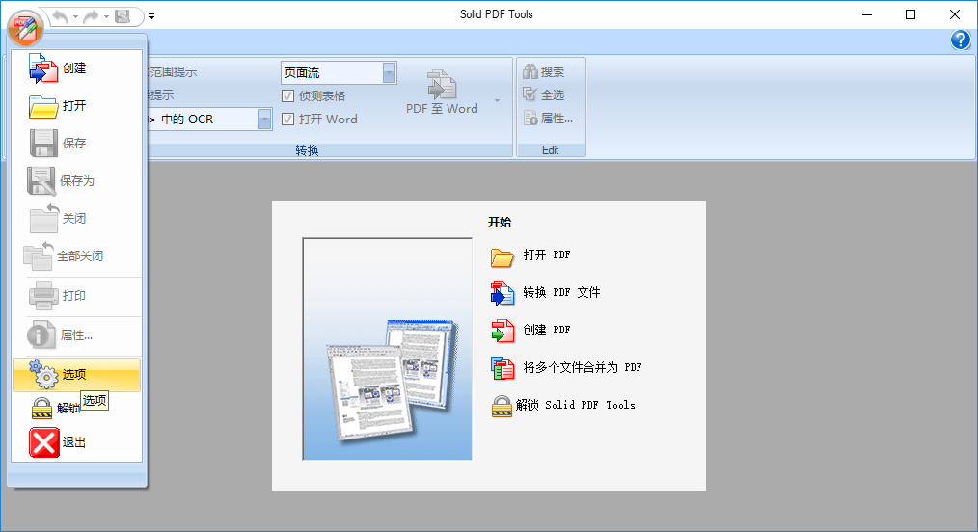978x532 pixels.
Task: Select 创建 in the application menu
Action: click(77, 67)
